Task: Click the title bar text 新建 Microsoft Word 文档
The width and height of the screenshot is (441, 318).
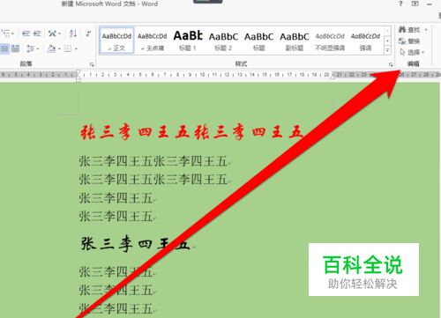Action: click(99, 4)
